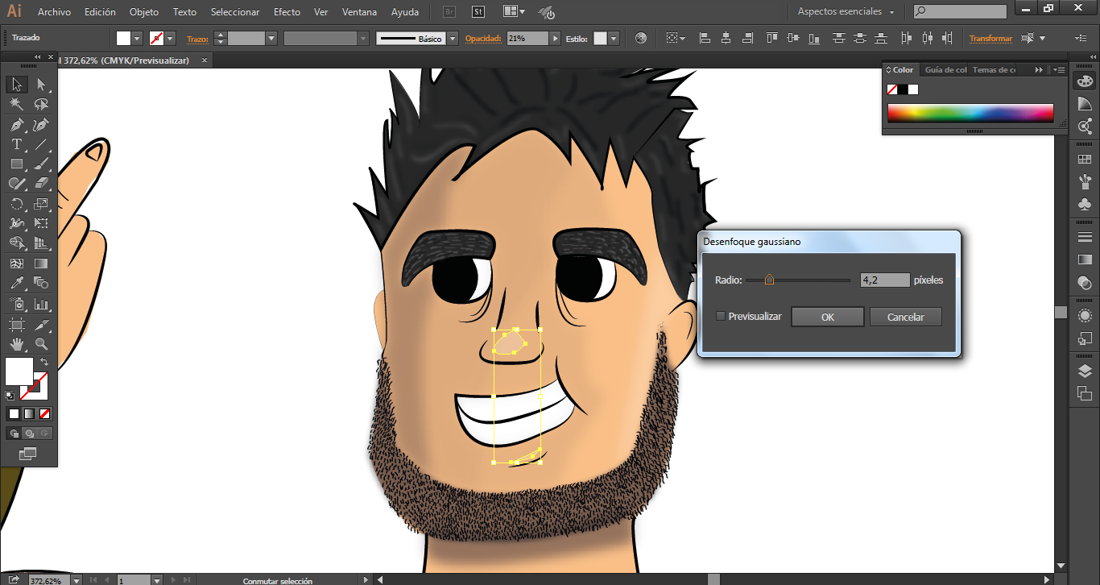The width and height of the screenshot is (1100, 585).
Task: Open the Layers panel icon
Action: tap(1085, 371)
